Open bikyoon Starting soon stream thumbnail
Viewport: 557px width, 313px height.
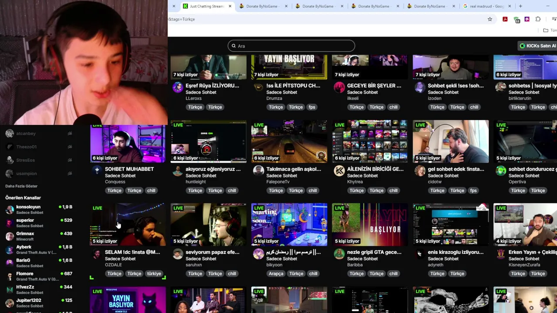tap(289, 224)
